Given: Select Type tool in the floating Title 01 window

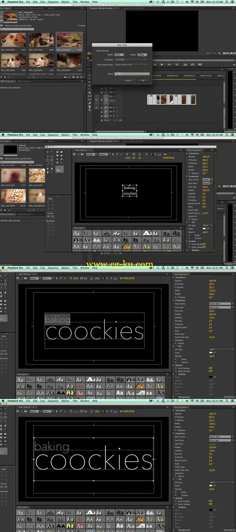Looking at the screenshot, I should 48,157.
